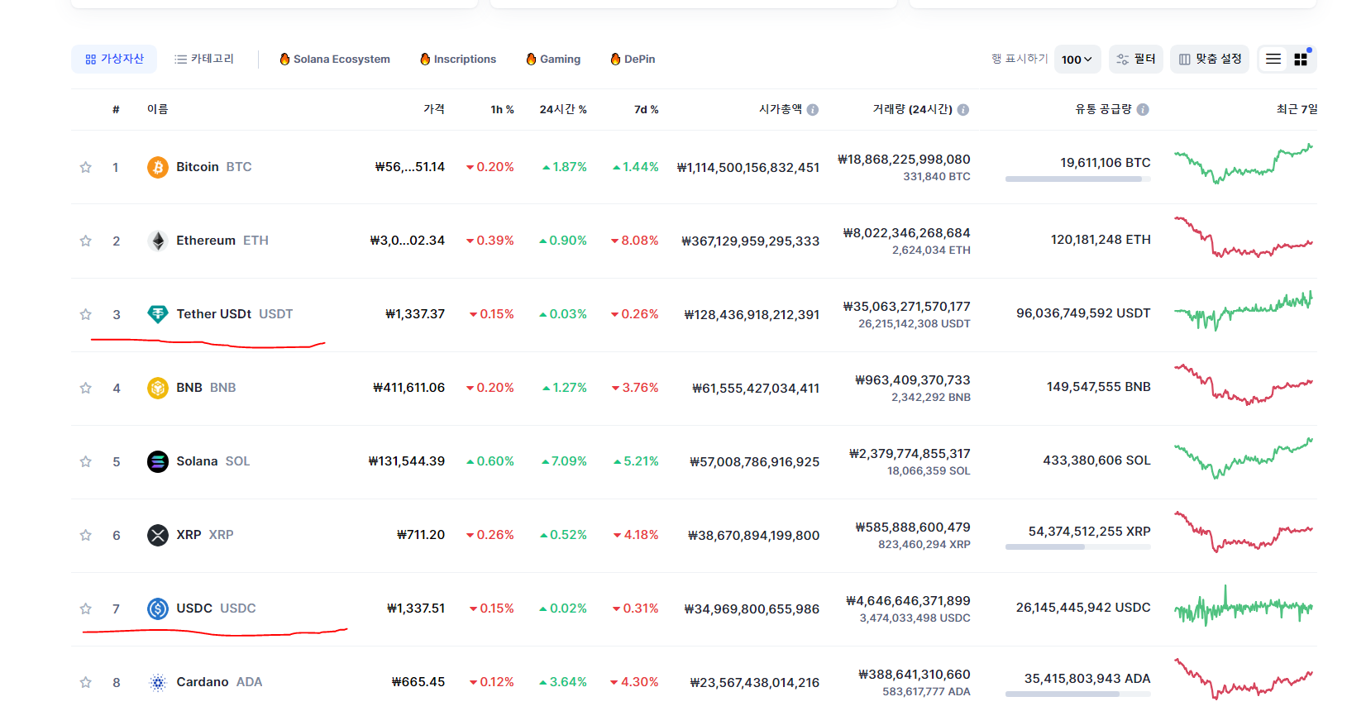Viewport: 1366px width, 711px height.
Task: Open Ethereum 7-day sparkline chart
Action: [x=1244, y=237]
